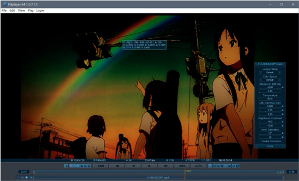Open the Layer menu
Image resolution: width=299 pixels, height=181 pixels.
(x=40, y=10)
